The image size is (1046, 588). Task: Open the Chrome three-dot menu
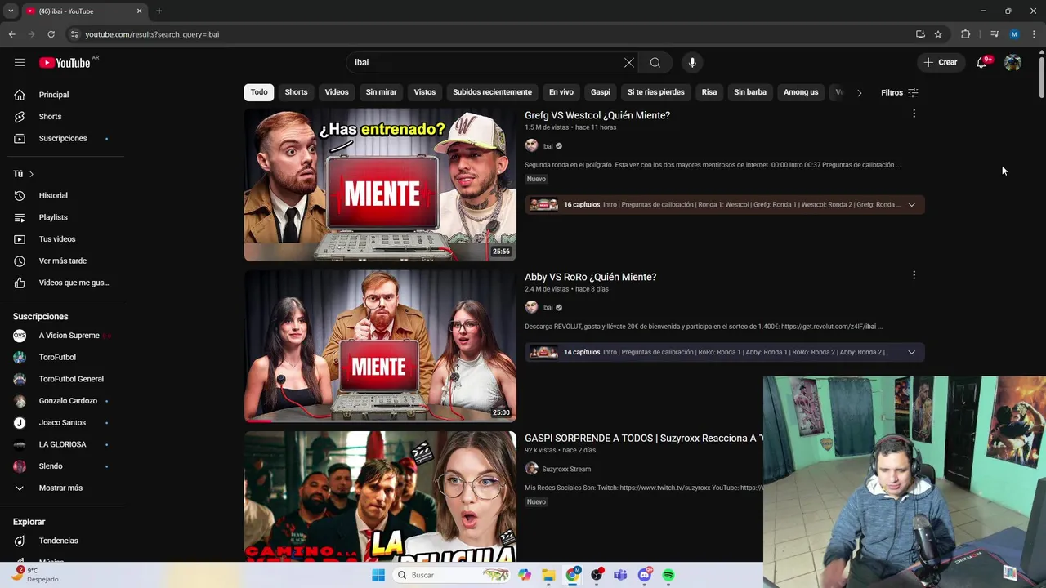click(1035, 34)
